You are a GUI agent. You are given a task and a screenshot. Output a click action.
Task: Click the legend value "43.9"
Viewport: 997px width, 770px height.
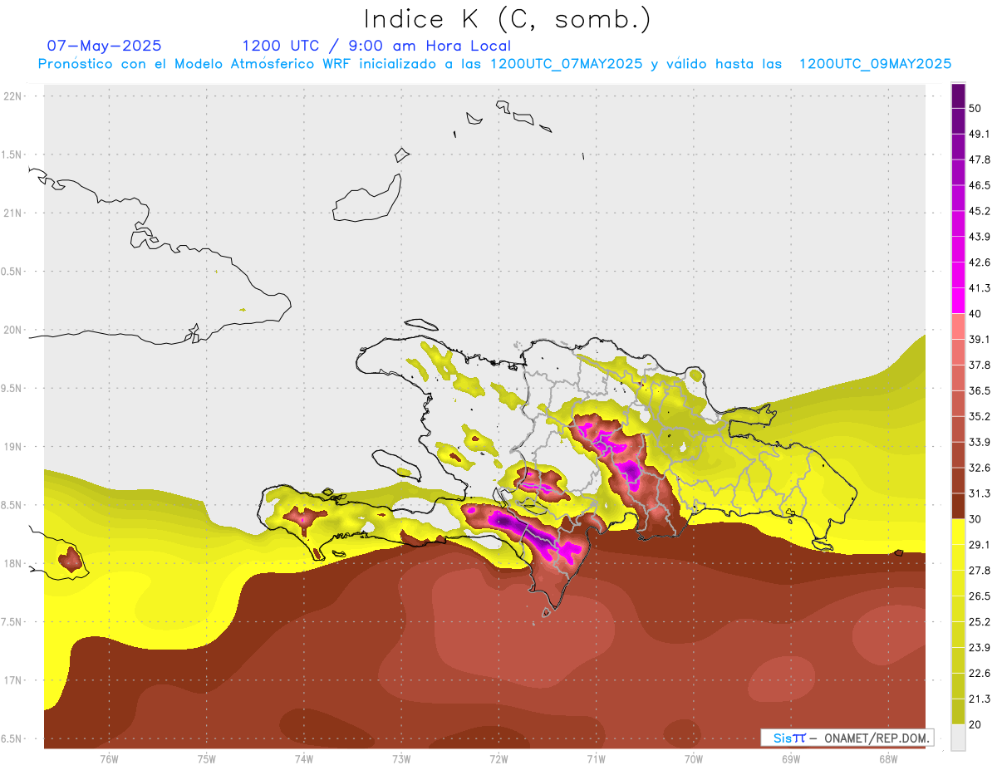point(980,237)
